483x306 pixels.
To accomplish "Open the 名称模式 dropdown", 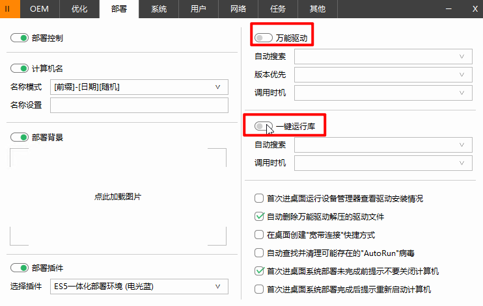I will coord(139,87).
